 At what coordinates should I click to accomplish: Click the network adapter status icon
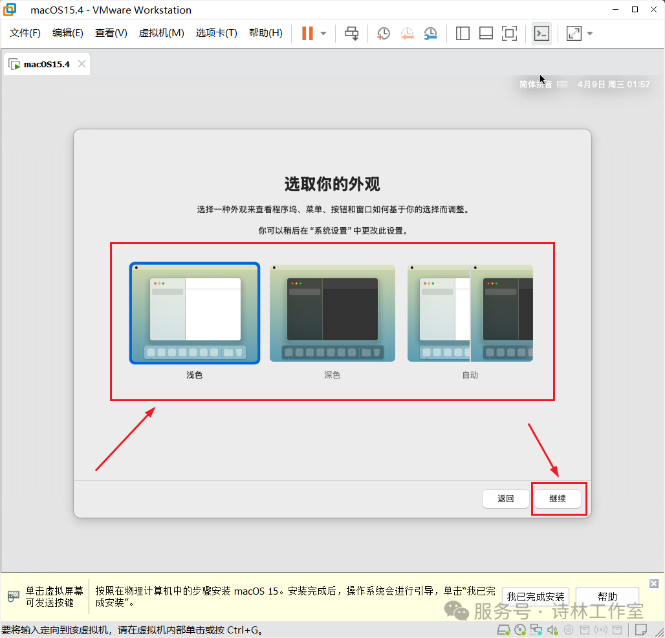[x=536, y=630]
